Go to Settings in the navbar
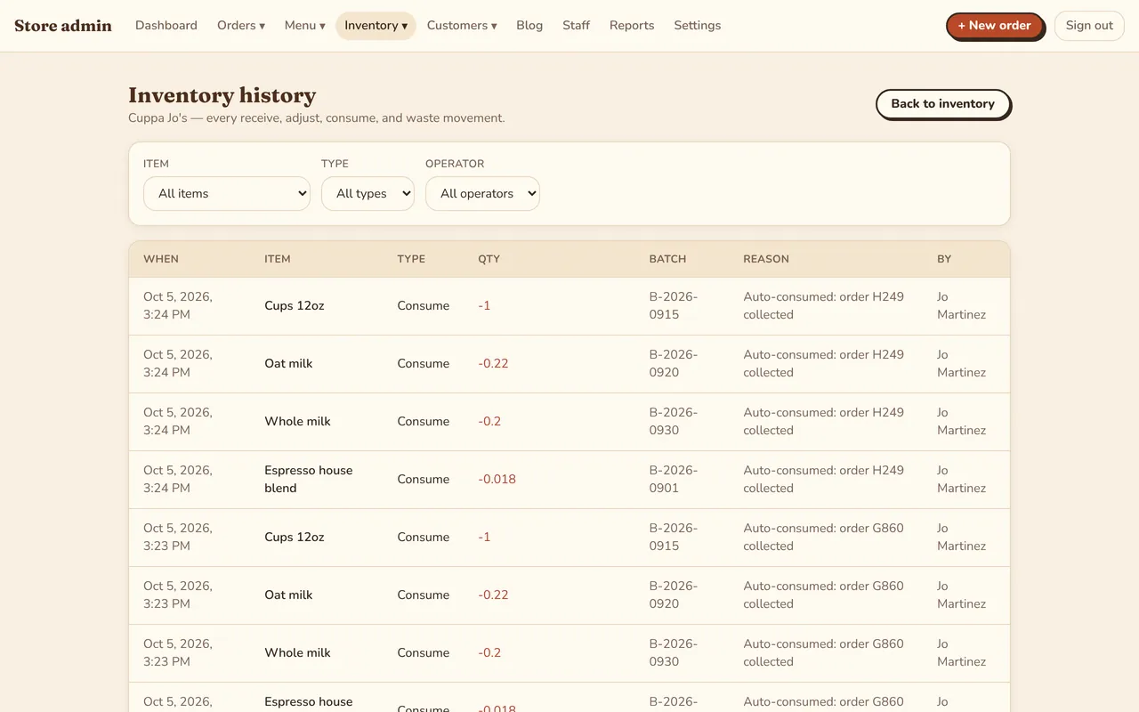The width and height of the screenshot is (1139, 712). click(x=698, y=26)
